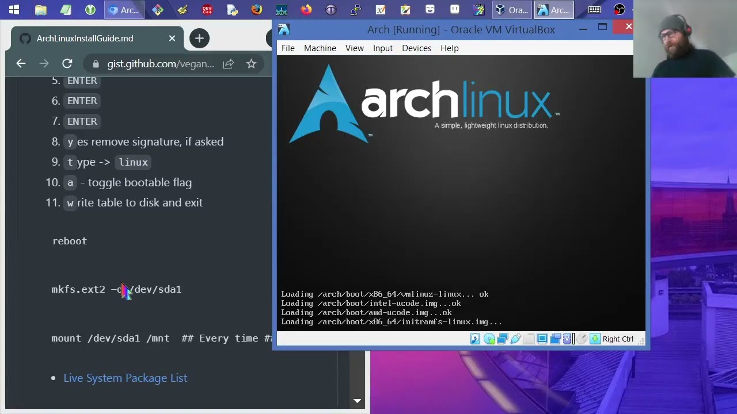Screen dimensions: 737x414
Task: Close the ArchLinuxInstallGuide.md tab
Action: (172, 39)
